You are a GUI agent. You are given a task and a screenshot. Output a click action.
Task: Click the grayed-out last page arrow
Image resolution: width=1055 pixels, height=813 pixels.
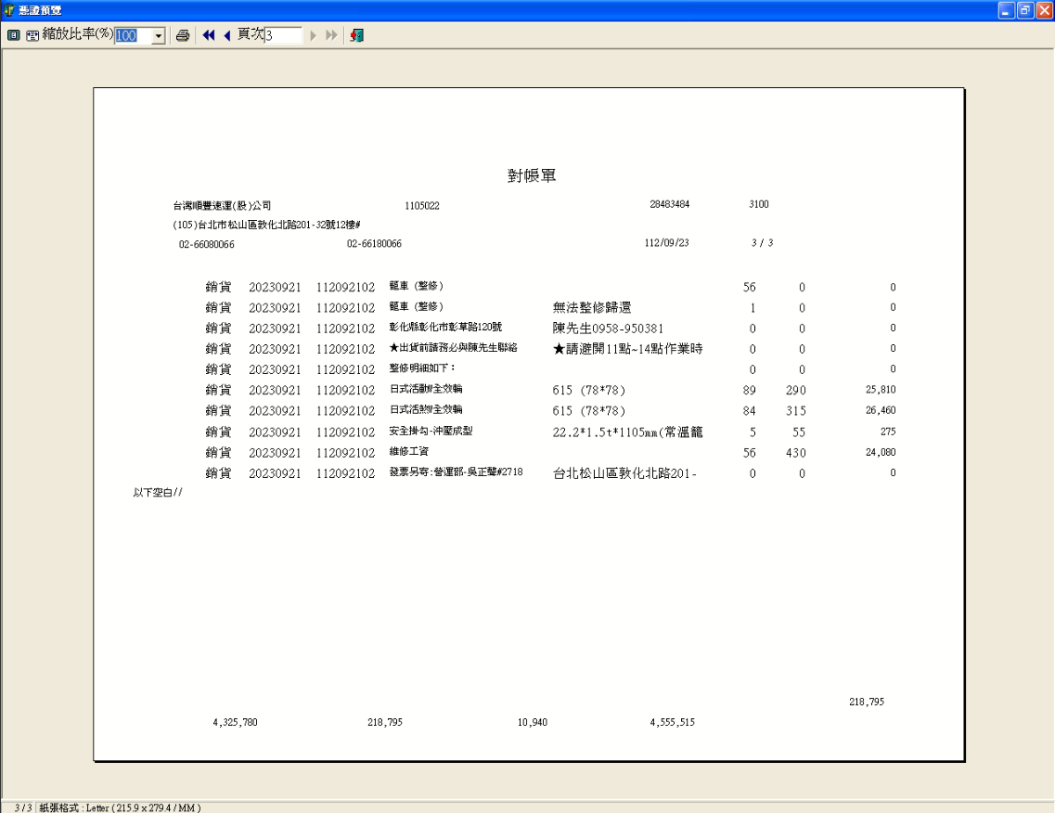[x=330, y=35]
